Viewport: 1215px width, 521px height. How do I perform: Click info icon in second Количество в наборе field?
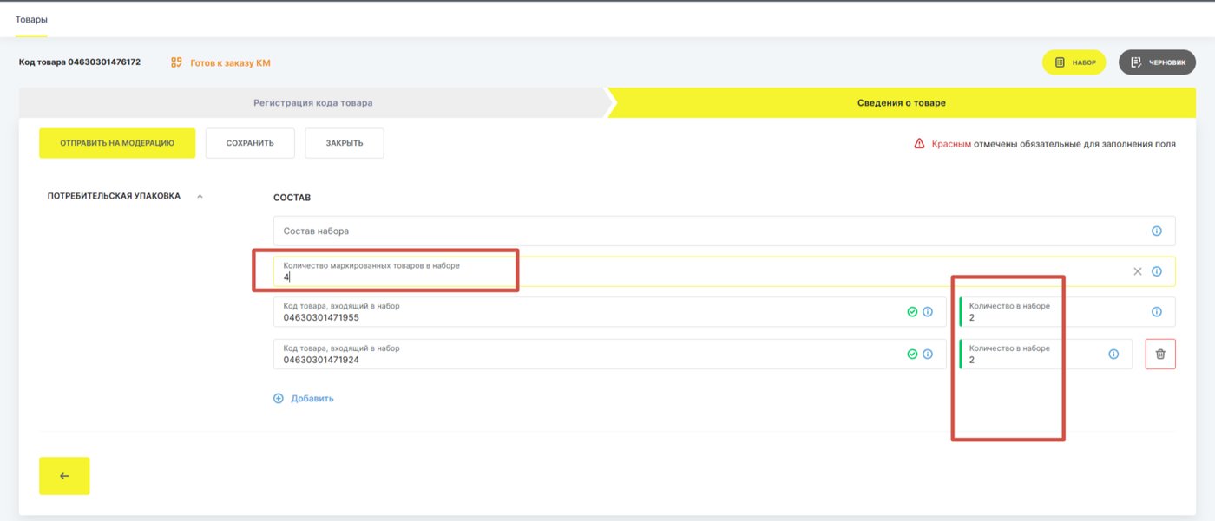point(1113,354)
